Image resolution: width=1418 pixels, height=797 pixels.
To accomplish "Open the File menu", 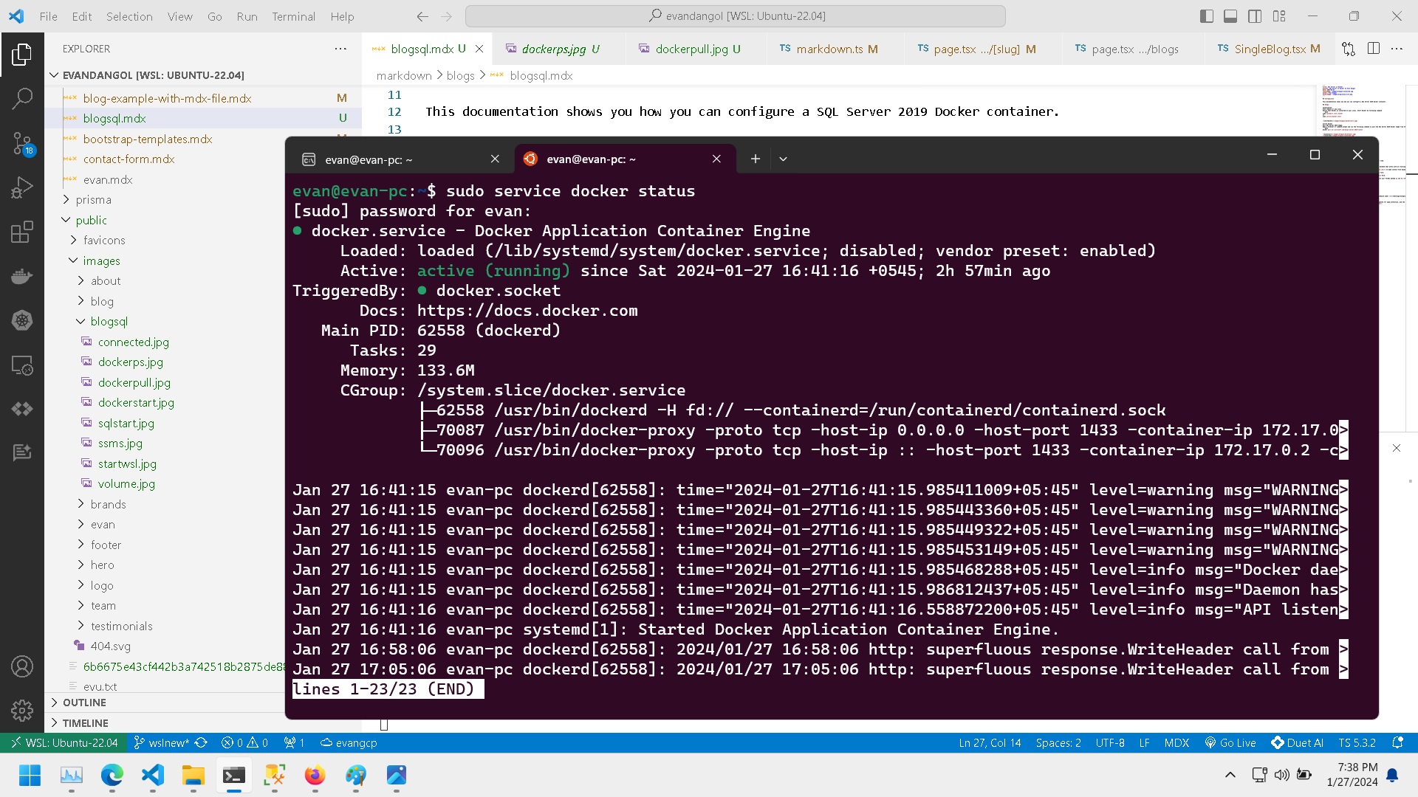I will coord(48,16).
